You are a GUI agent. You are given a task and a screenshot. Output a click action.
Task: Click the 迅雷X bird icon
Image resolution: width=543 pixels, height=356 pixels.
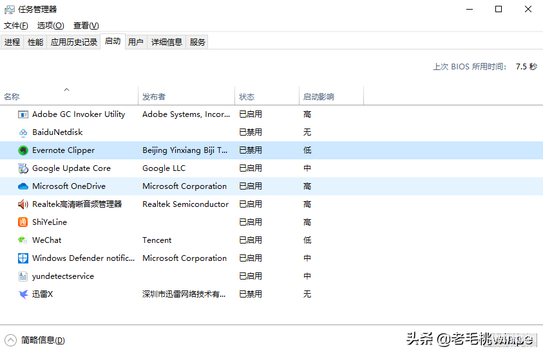23,294
